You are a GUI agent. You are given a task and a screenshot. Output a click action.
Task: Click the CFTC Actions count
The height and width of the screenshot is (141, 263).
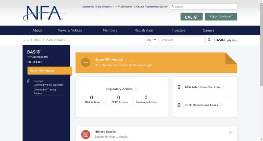tap(119, 97)
